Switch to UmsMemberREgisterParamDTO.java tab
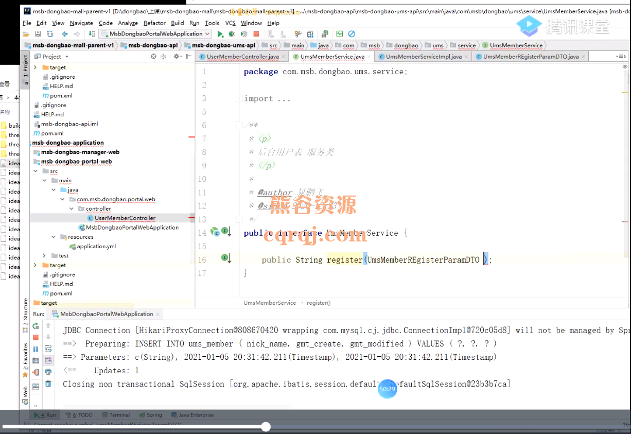 coord(531,57)
